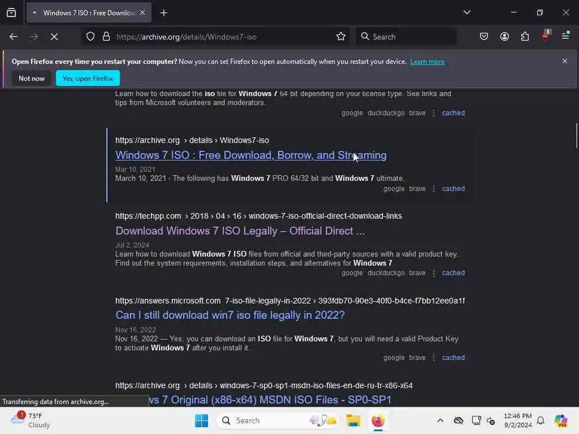The width and height of the screenshot is (579, 434).
Task: Follow the Learn more link in notification
Action: click(x=427, y=62)
